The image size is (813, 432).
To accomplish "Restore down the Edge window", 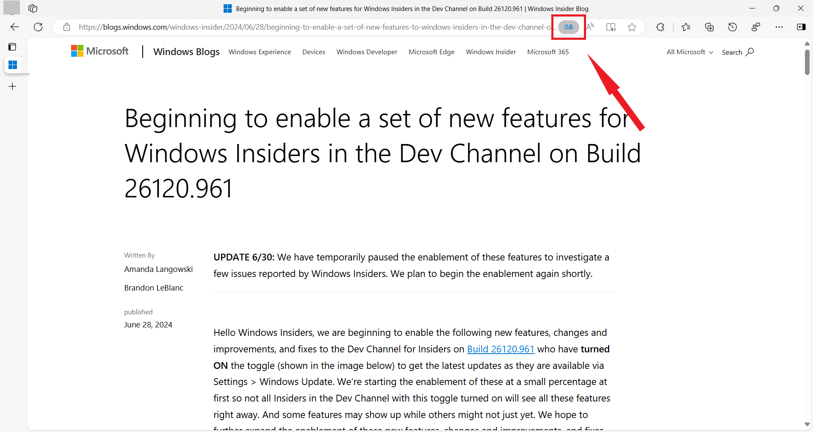I will tap(776, 8).
